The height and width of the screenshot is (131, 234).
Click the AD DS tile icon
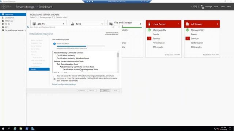tap(34, 24)
